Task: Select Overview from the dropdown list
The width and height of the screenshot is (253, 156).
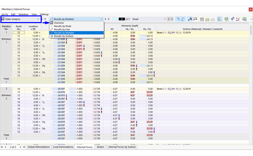Action: click(x=77, y=23)
